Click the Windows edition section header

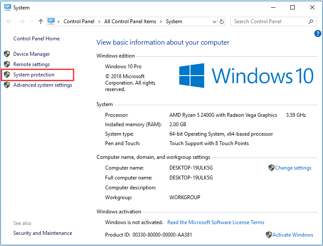(x=115, y=56)
